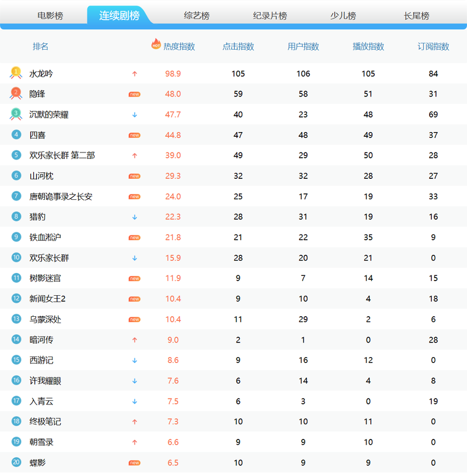Click the down arrow trend icon for 沉默的荣耀
The image size is (467, 474).
tap(135, 115)
